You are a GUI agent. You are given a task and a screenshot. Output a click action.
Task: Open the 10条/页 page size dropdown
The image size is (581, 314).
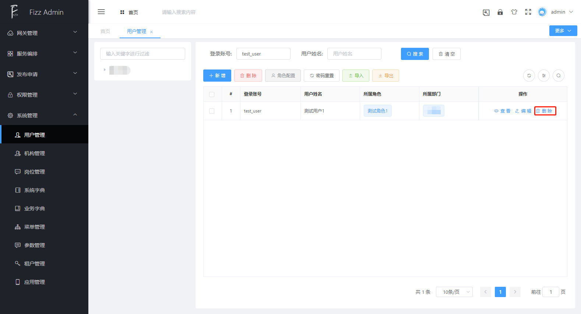454,292
